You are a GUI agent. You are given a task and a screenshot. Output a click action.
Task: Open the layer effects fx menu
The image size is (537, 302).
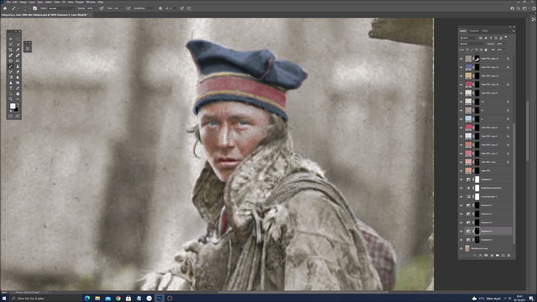point(480,255)
